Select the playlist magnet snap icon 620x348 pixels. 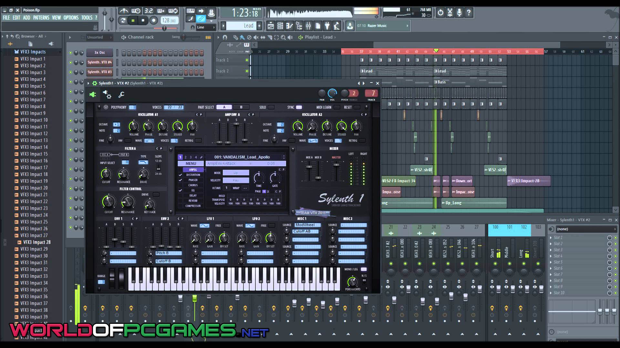[x=225, y=37]
